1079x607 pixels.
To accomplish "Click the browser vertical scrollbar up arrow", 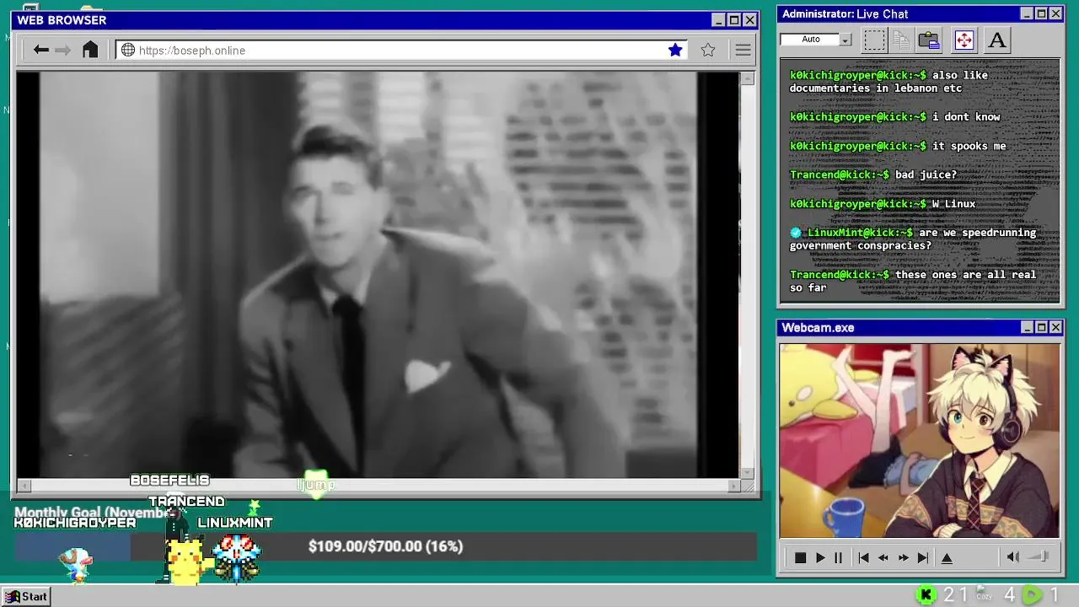I will point(747,78).
